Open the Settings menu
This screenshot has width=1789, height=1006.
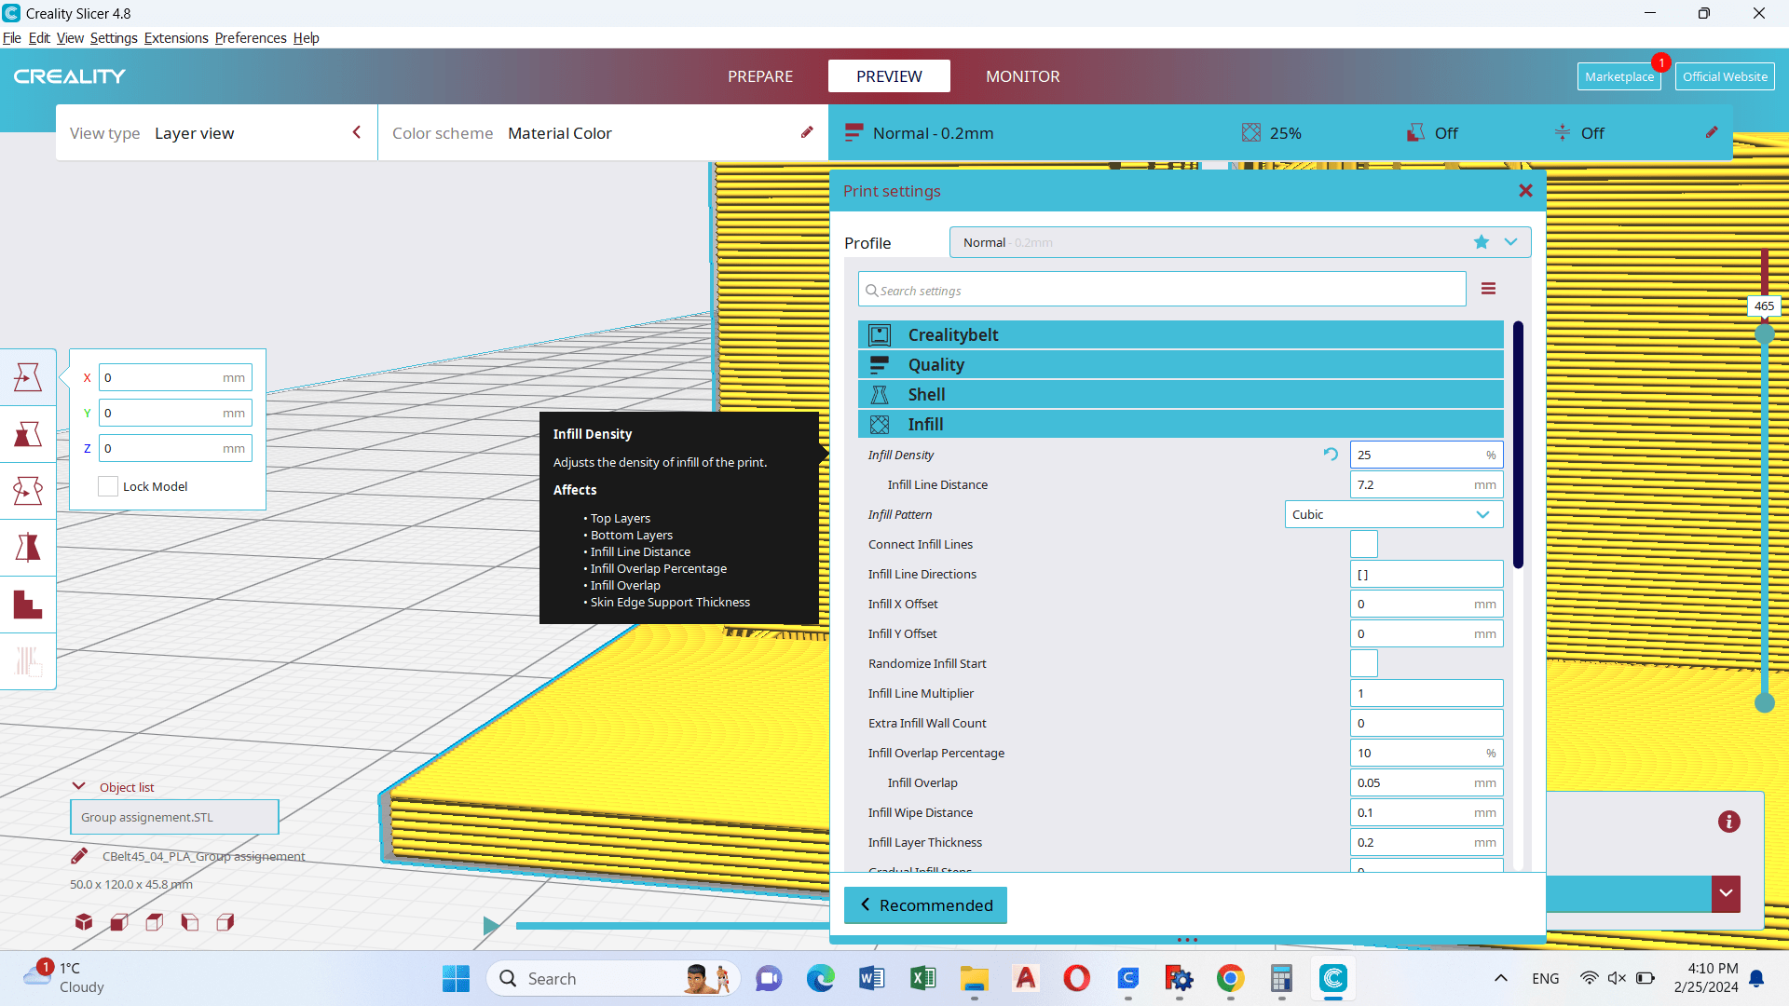(114, 38)
